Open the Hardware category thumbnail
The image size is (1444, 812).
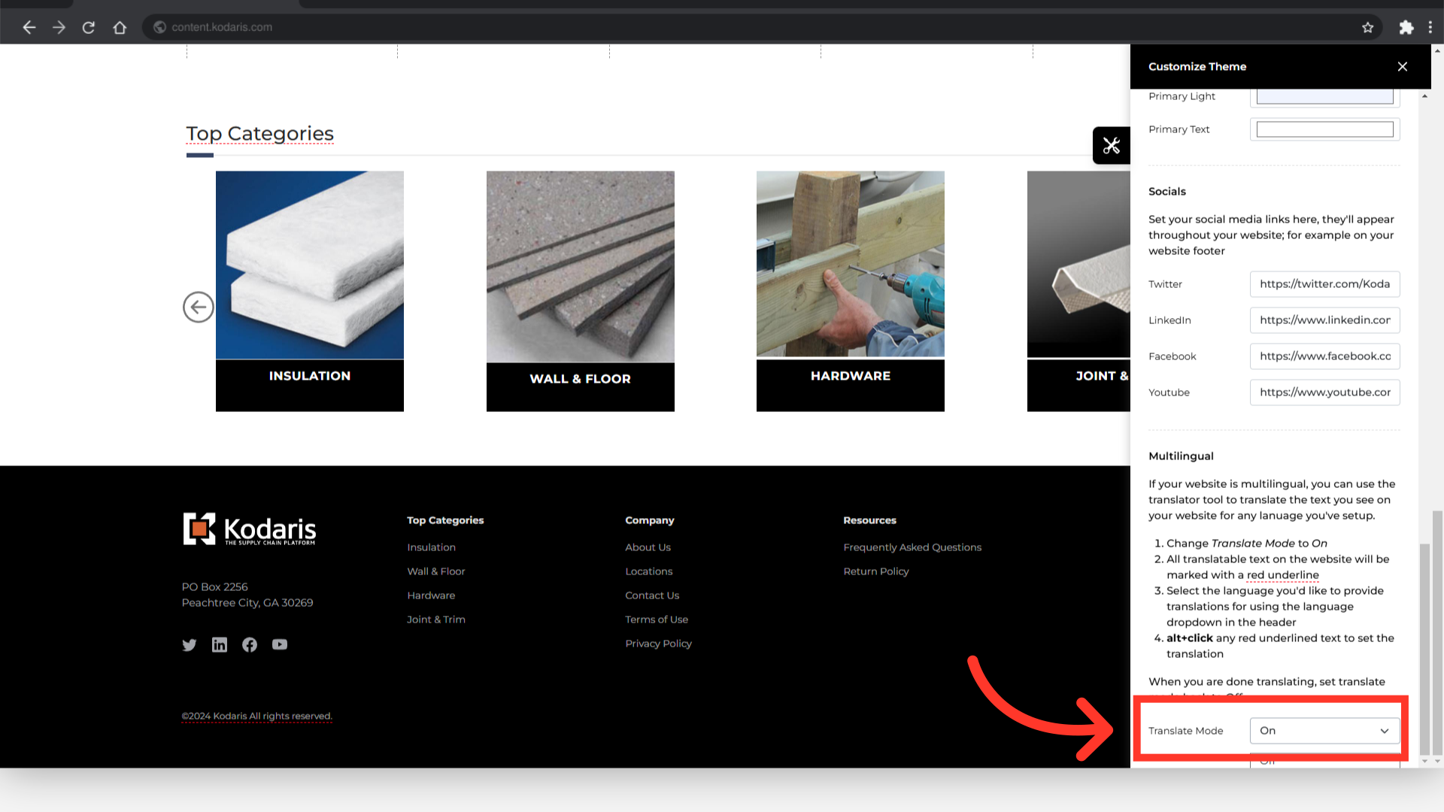[850, 265]
